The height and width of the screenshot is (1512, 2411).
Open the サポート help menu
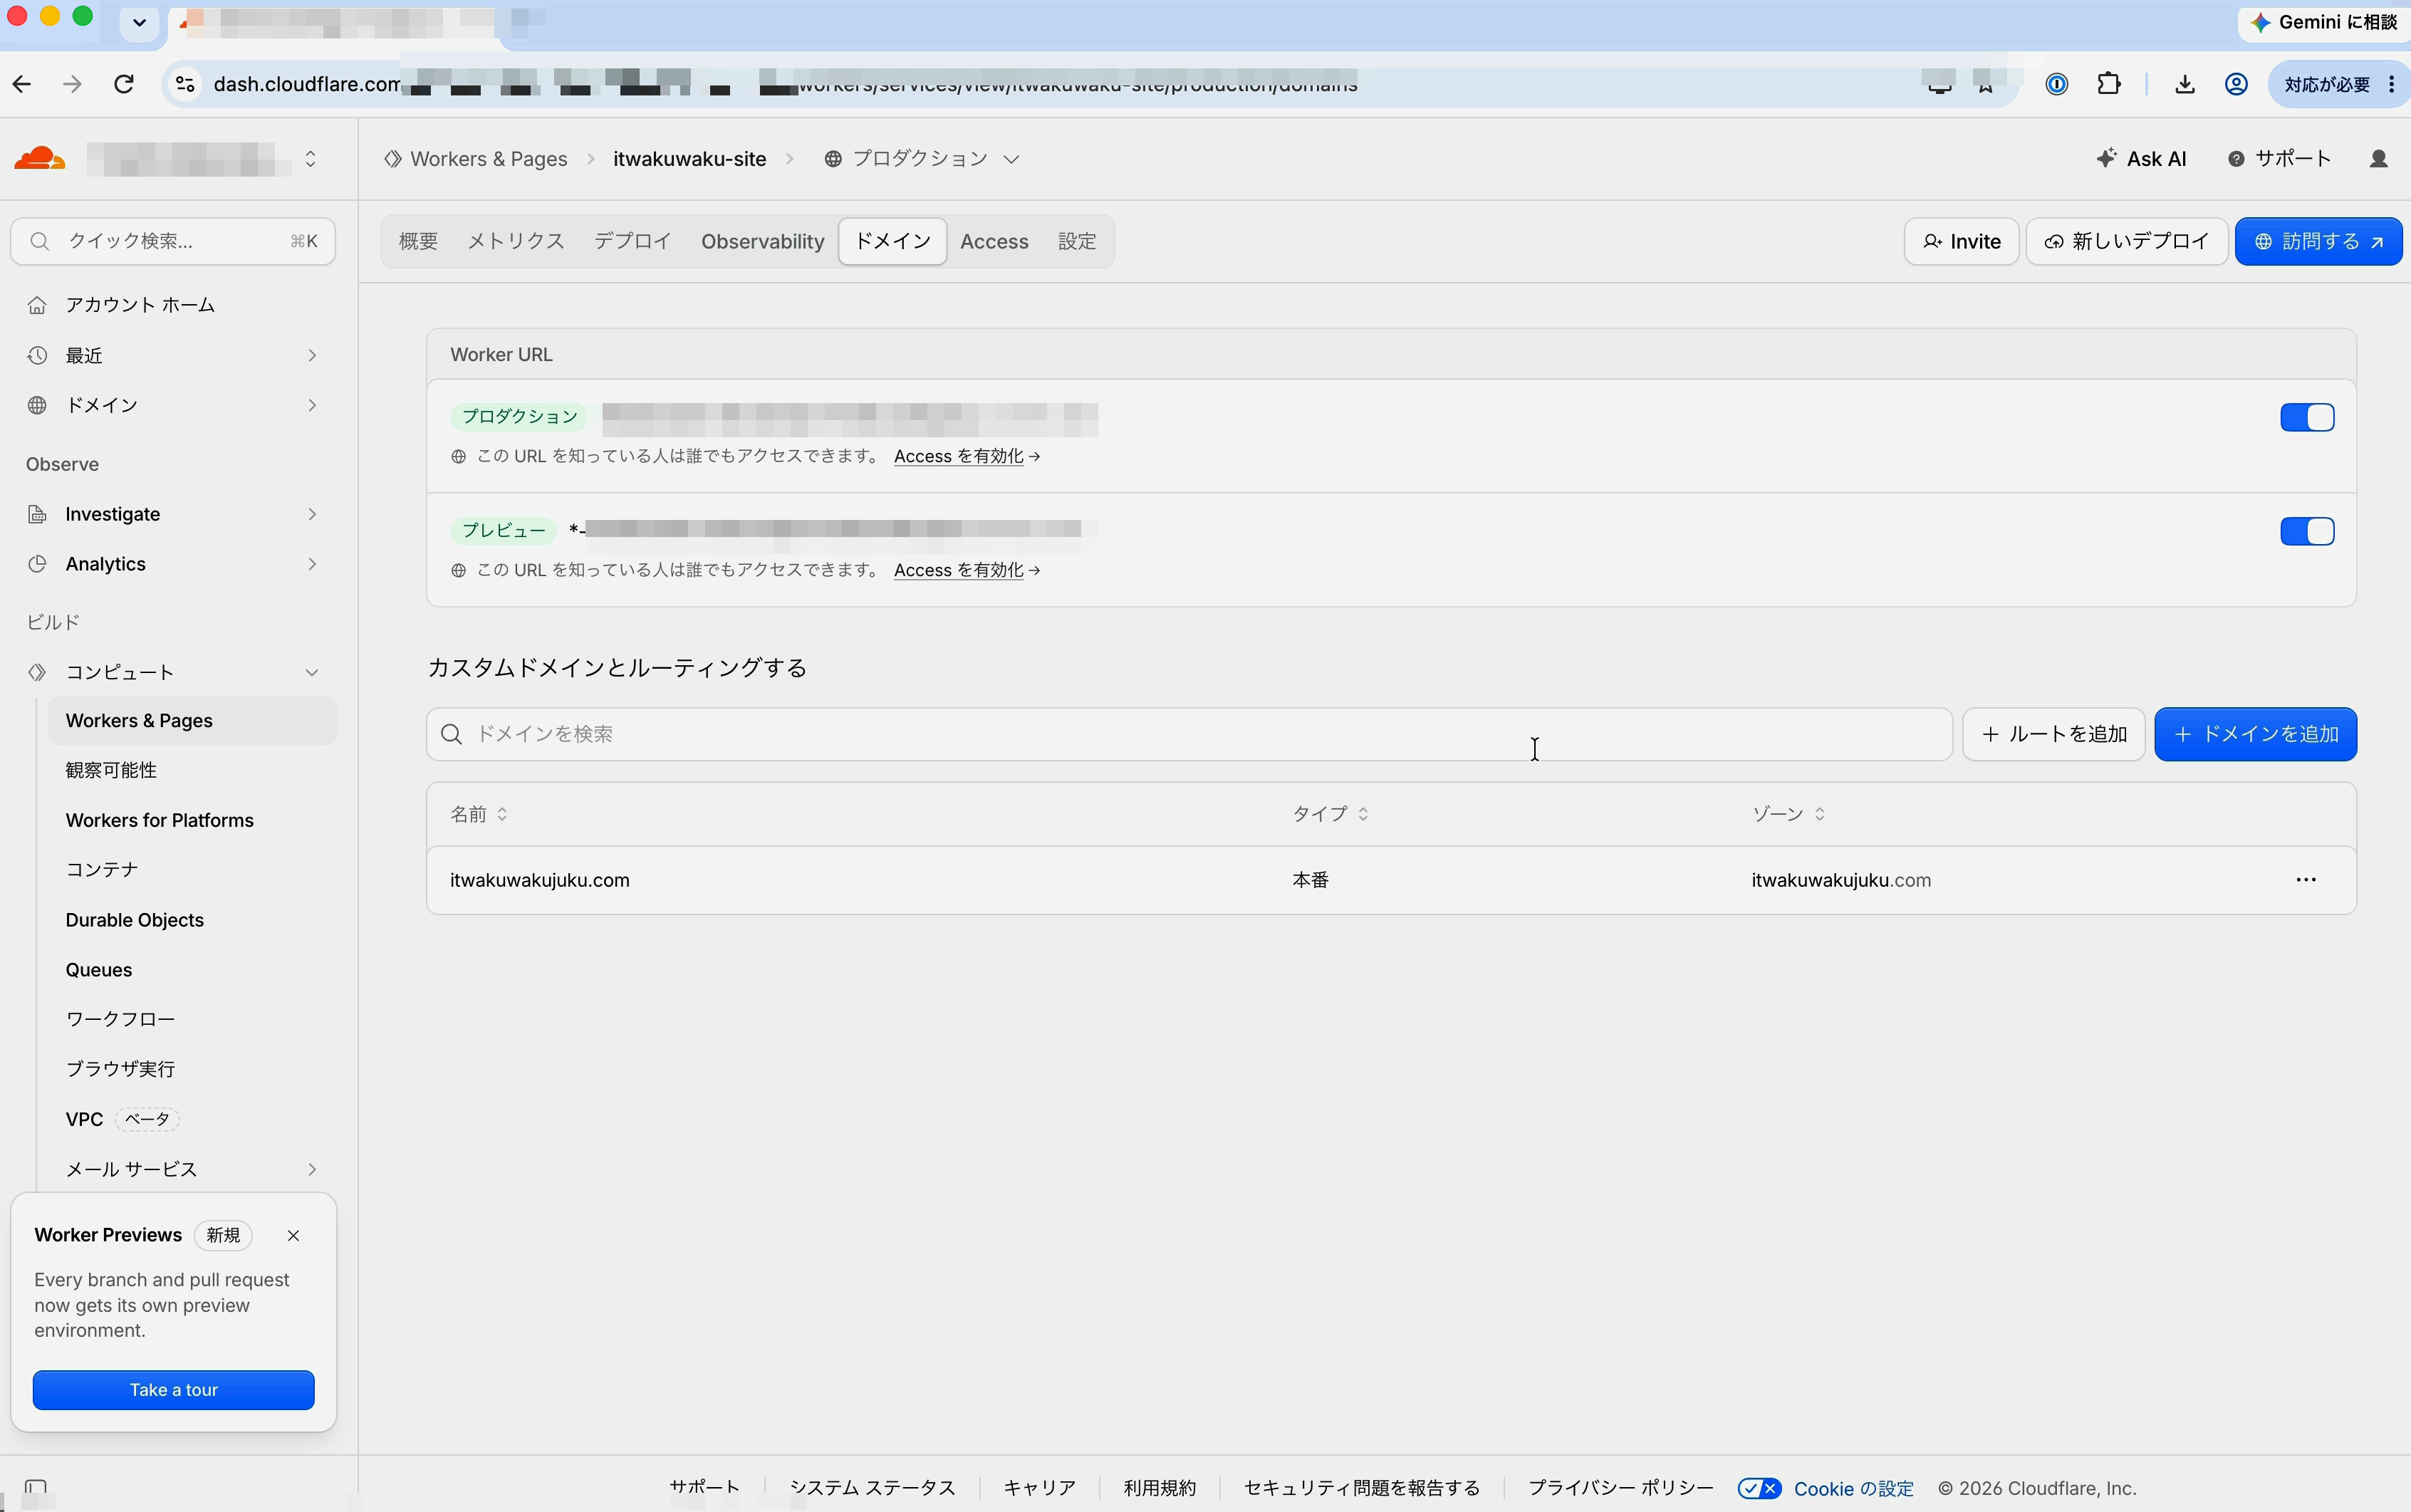(x=2279, y=159)
